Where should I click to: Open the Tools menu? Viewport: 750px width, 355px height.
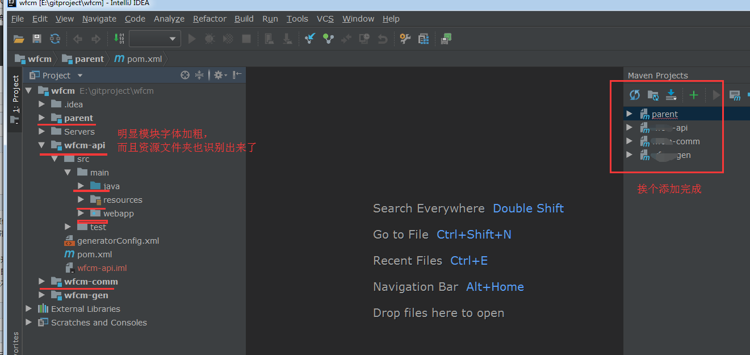(298, 19)
